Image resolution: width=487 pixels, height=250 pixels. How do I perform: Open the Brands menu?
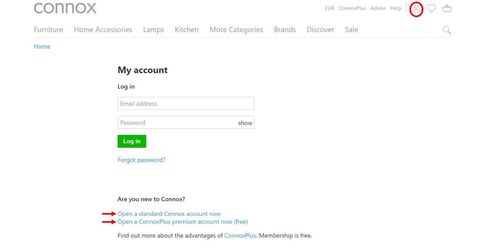coord(285,30)
